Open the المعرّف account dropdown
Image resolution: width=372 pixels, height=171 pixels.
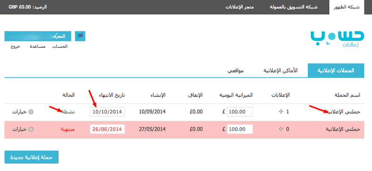(38, 36)
